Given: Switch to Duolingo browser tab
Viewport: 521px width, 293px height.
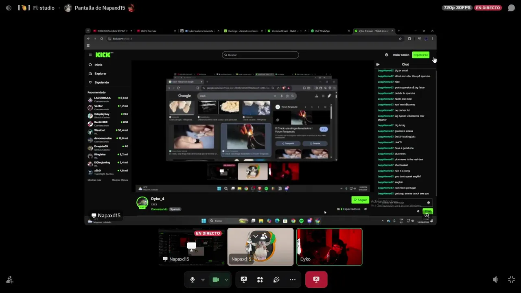Looking at the screenshot, I should 244,31.
